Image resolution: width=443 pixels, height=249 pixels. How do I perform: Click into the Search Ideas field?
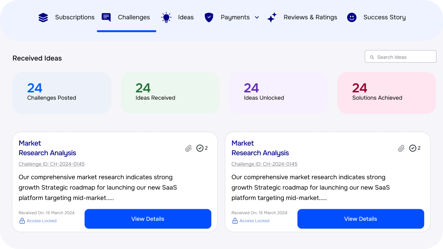(400, 56)
